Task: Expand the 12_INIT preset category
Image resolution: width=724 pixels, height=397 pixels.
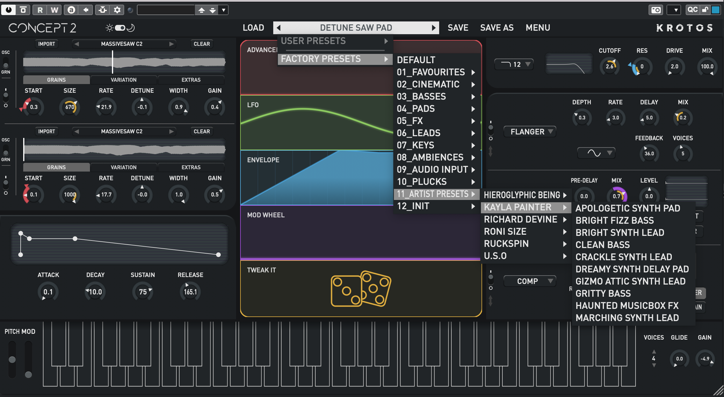Action: pos(436,206)
